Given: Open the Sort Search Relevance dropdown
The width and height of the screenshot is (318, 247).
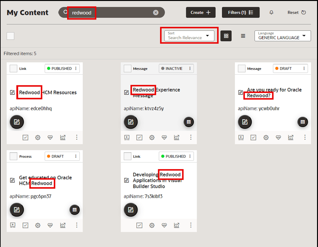Looking at the screenshot, I should pyautogui.click(x=189, y=36).
